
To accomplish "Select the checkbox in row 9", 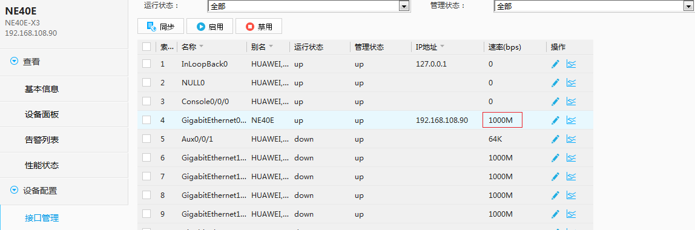I will pos(147,214).
